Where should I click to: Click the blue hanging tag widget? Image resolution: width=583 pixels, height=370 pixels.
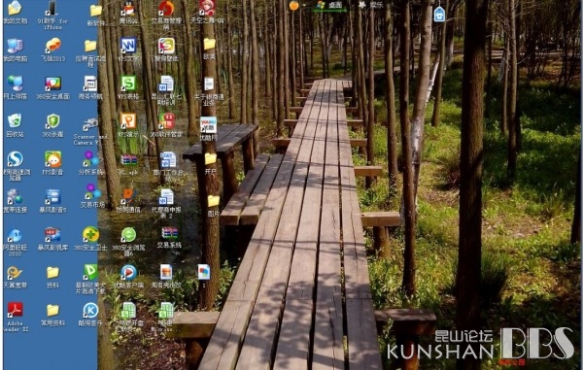pos(439,15)
